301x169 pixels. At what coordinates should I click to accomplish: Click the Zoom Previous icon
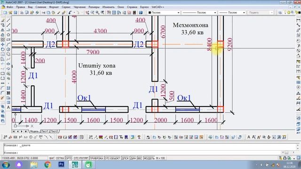[103, 13]
